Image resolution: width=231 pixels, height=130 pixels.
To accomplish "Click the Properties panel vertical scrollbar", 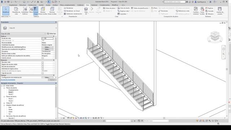I will [x=56, y=57].
